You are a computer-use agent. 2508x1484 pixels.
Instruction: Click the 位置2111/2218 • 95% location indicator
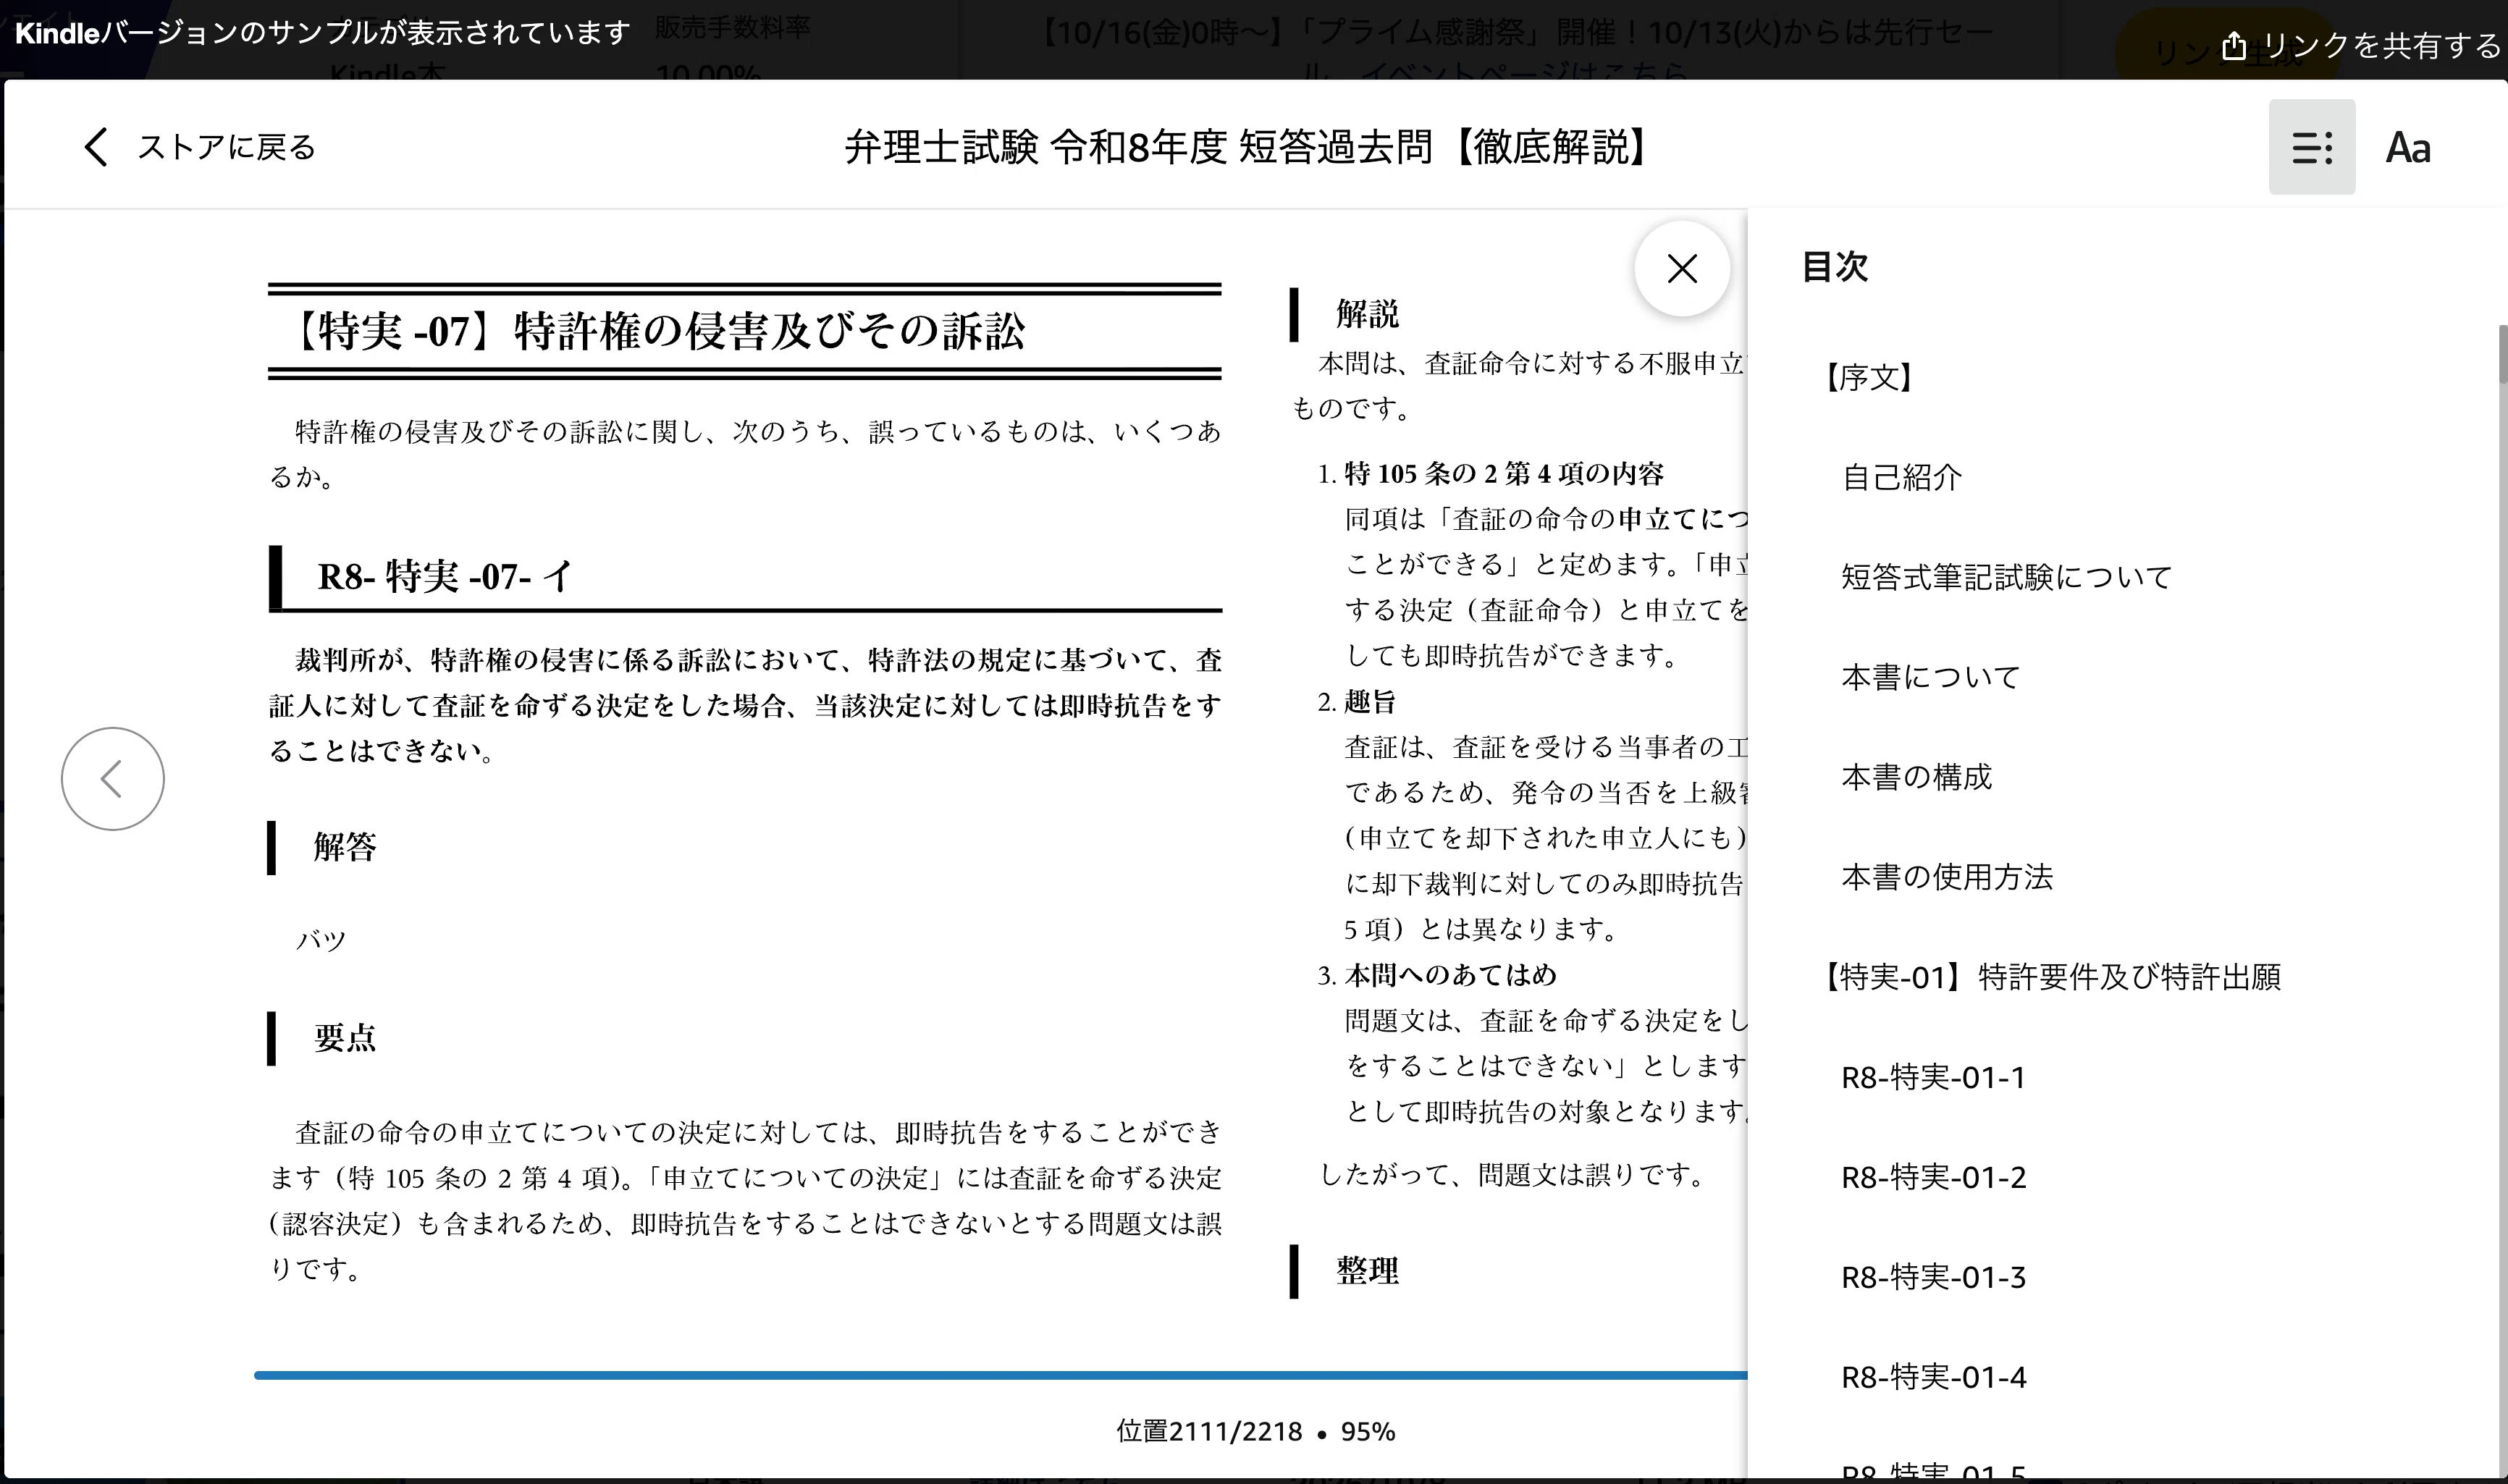[x=1255, y=1432]
